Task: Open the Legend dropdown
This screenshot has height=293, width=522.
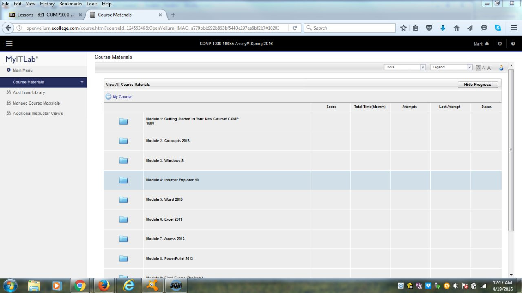Action: click(451, 67)
